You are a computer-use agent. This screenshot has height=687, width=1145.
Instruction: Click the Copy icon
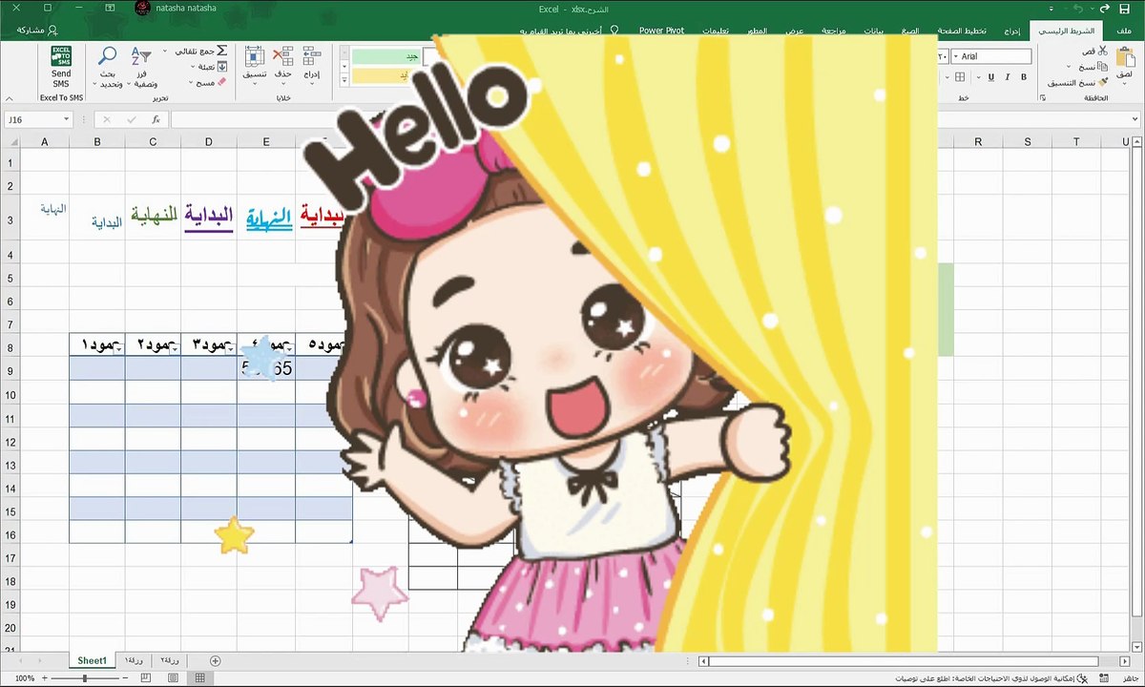coord(1101,67)
